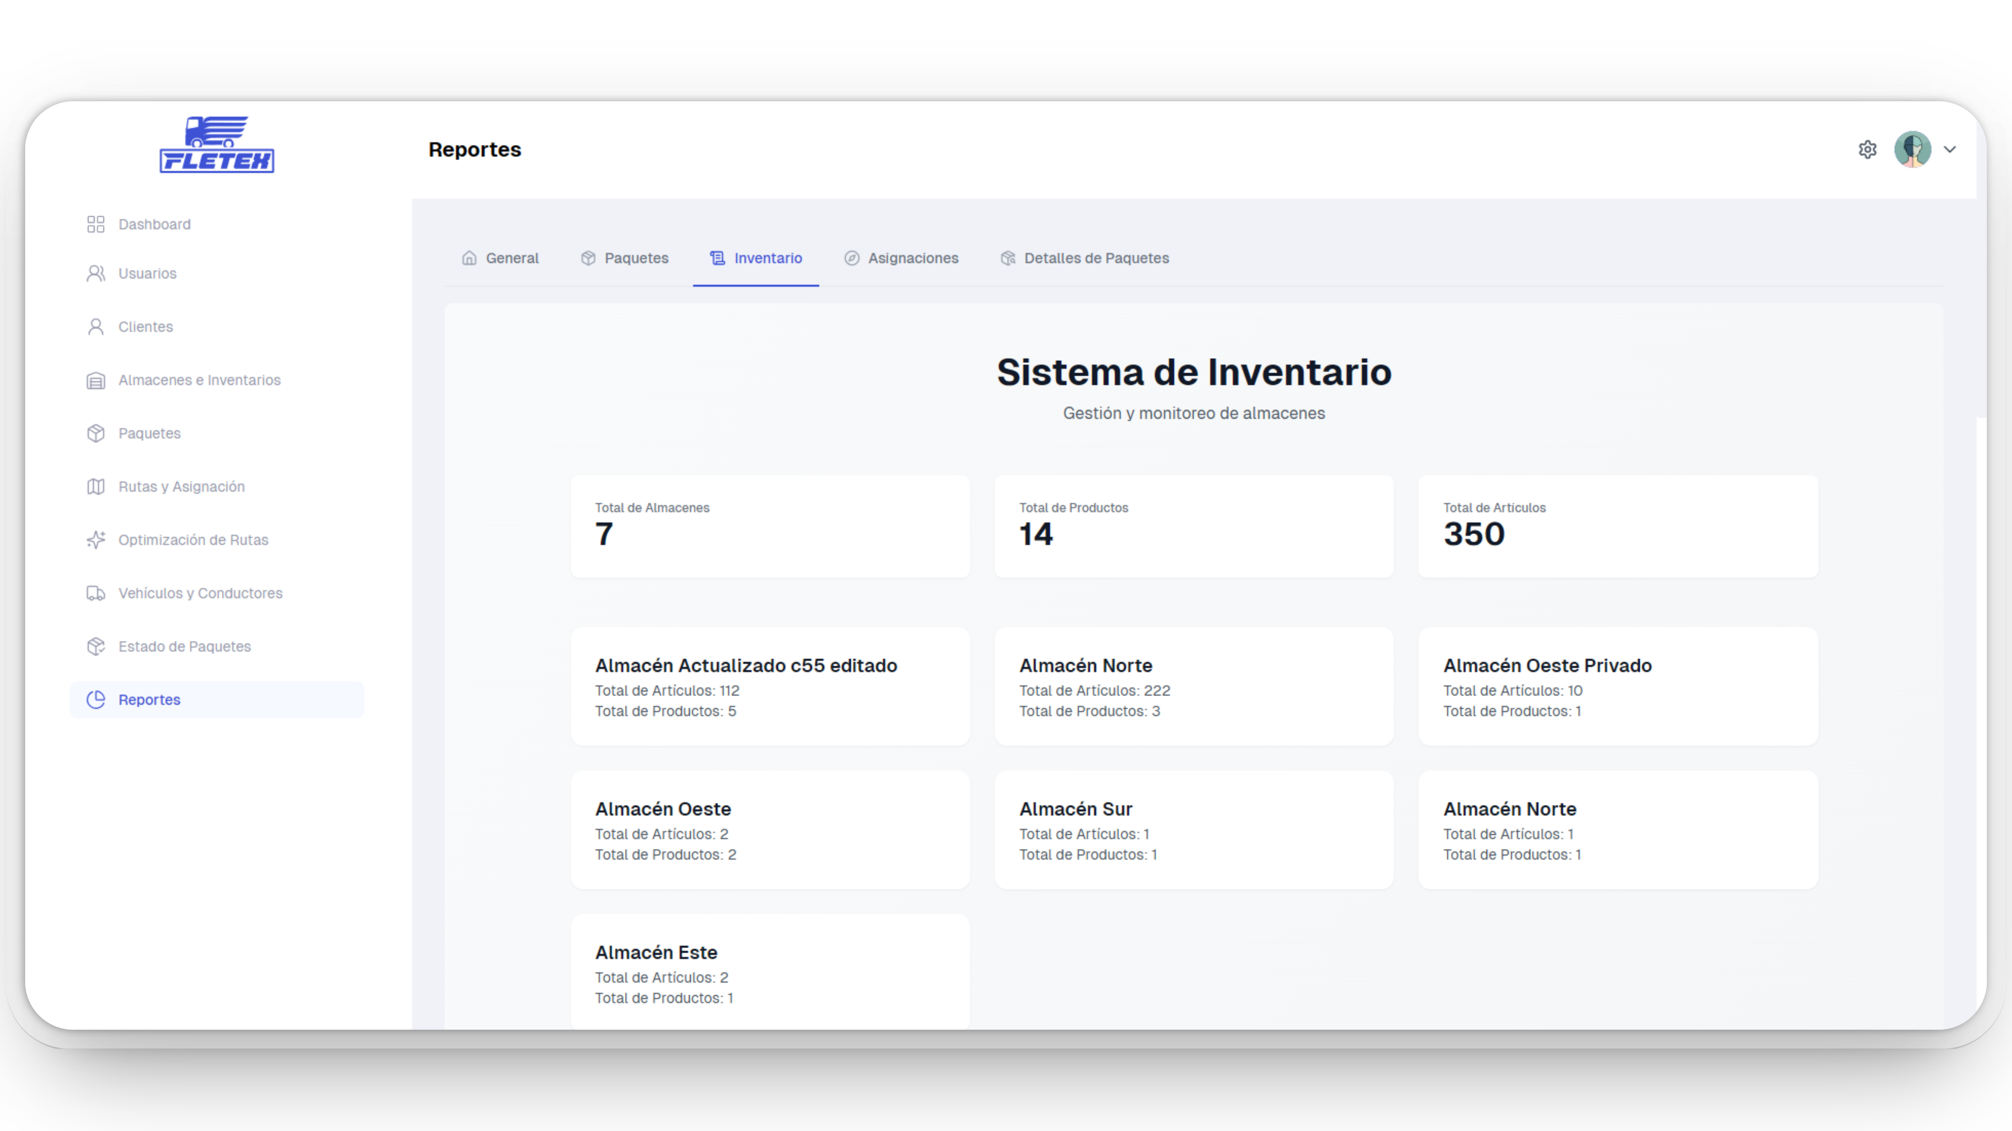Image resolution: width=2012 pixels, height=1131 pixels.
Task: Click Almacén Oeste card with 2 artículos
Action: [x=770, y=830]
